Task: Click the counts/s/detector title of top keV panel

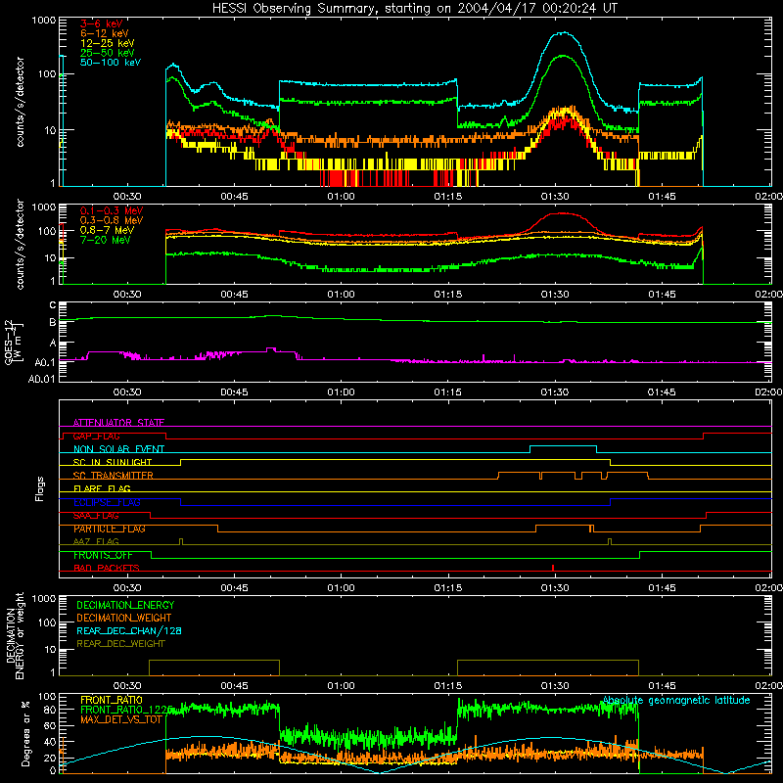Action: coord(20,102)
